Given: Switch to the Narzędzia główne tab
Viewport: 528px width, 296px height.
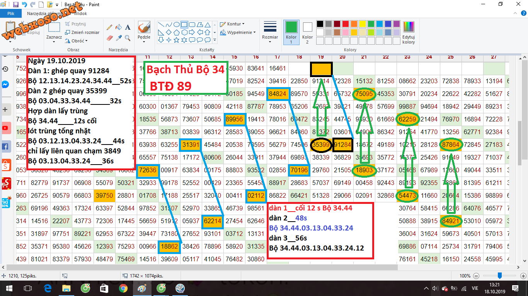Looking at the screenshot, I should (45, 13).
